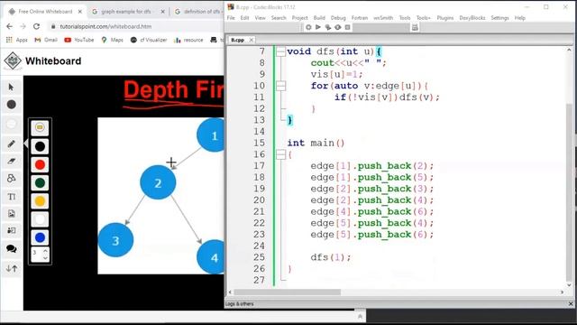
Task: Click the background image tool icon
Action: (x=12, y=231)
